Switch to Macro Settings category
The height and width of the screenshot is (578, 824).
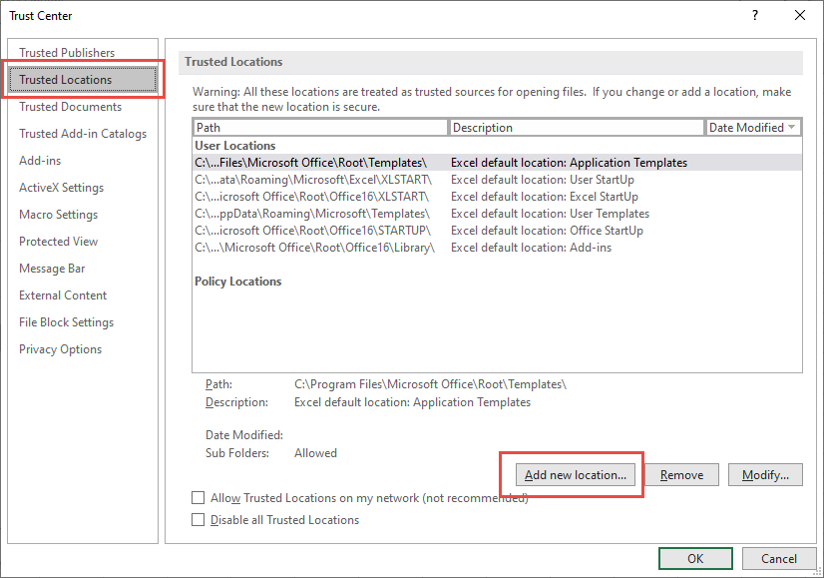coord(58,215)
